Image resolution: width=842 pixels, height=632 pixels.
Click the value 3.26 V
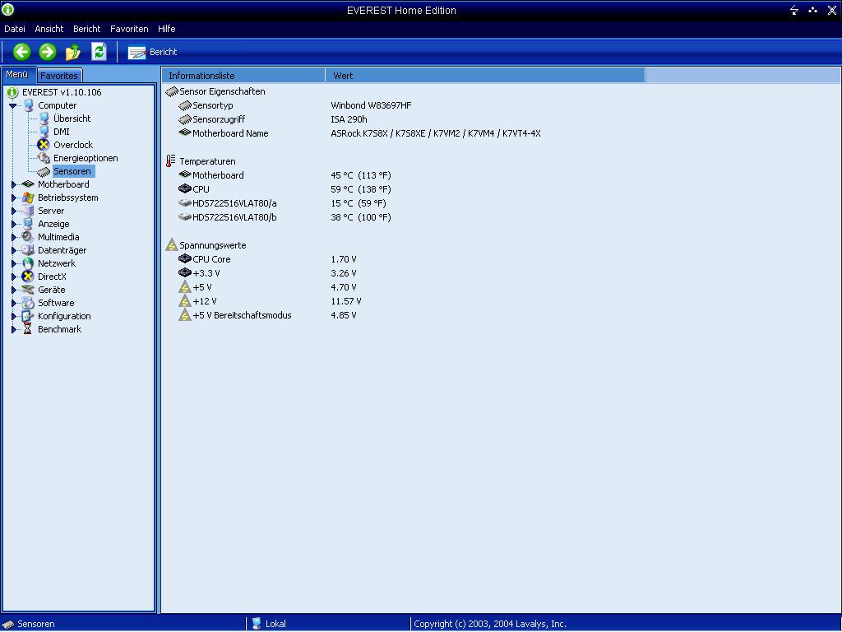344,273
